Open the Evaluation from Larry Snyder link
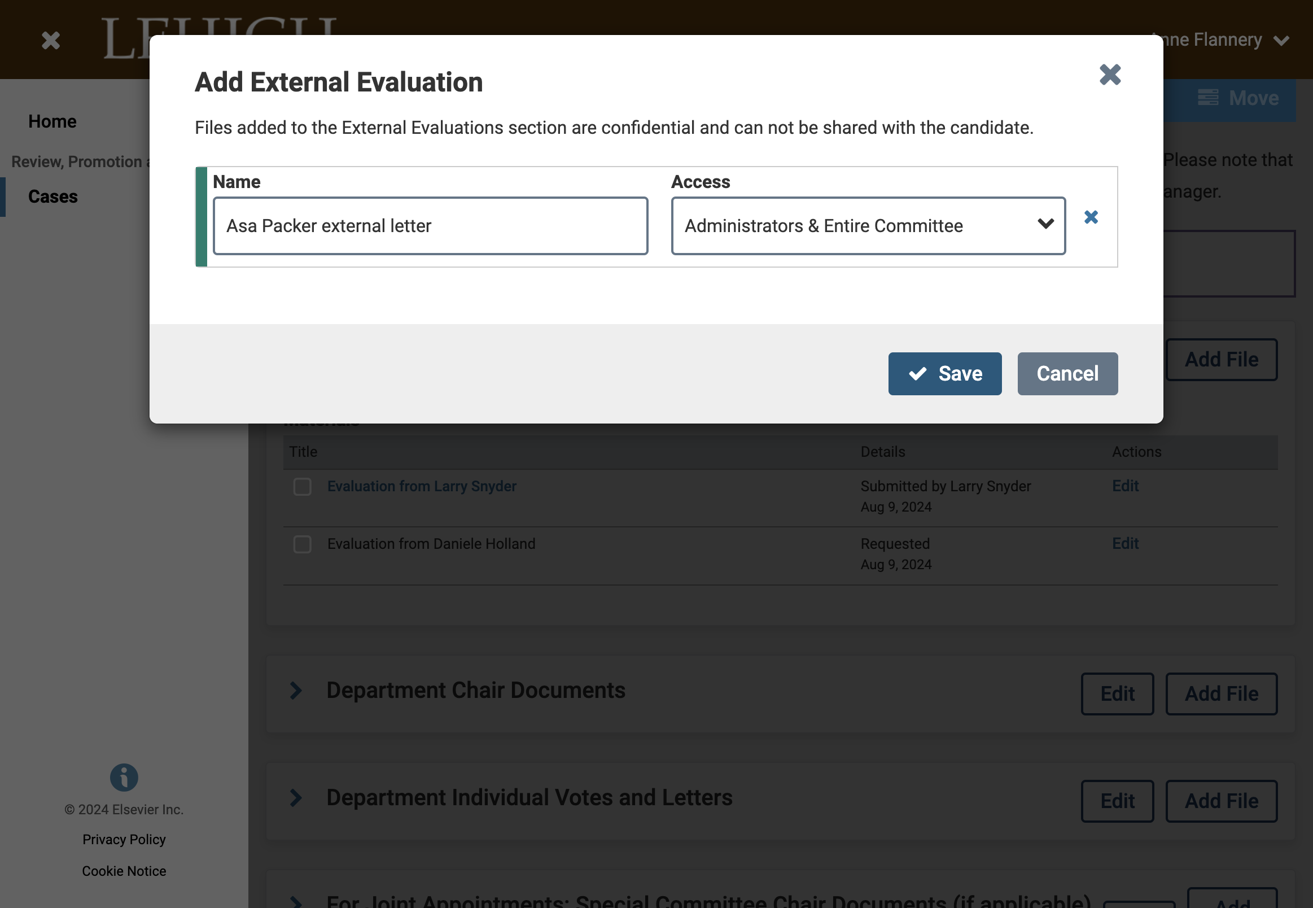 pyautogui.click(x=421, y=486)
